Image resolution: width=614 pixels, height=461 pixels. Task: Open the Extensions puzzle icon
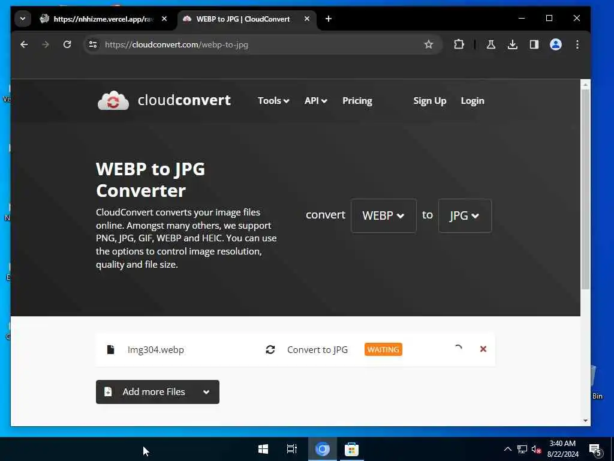click(x=459, y=44)
